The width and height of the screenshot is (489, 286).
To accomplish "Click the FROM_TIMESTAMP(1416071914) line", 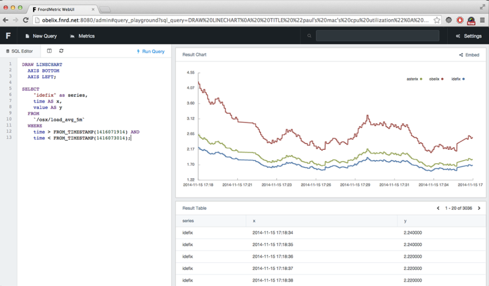I will (x=87, y=132).
